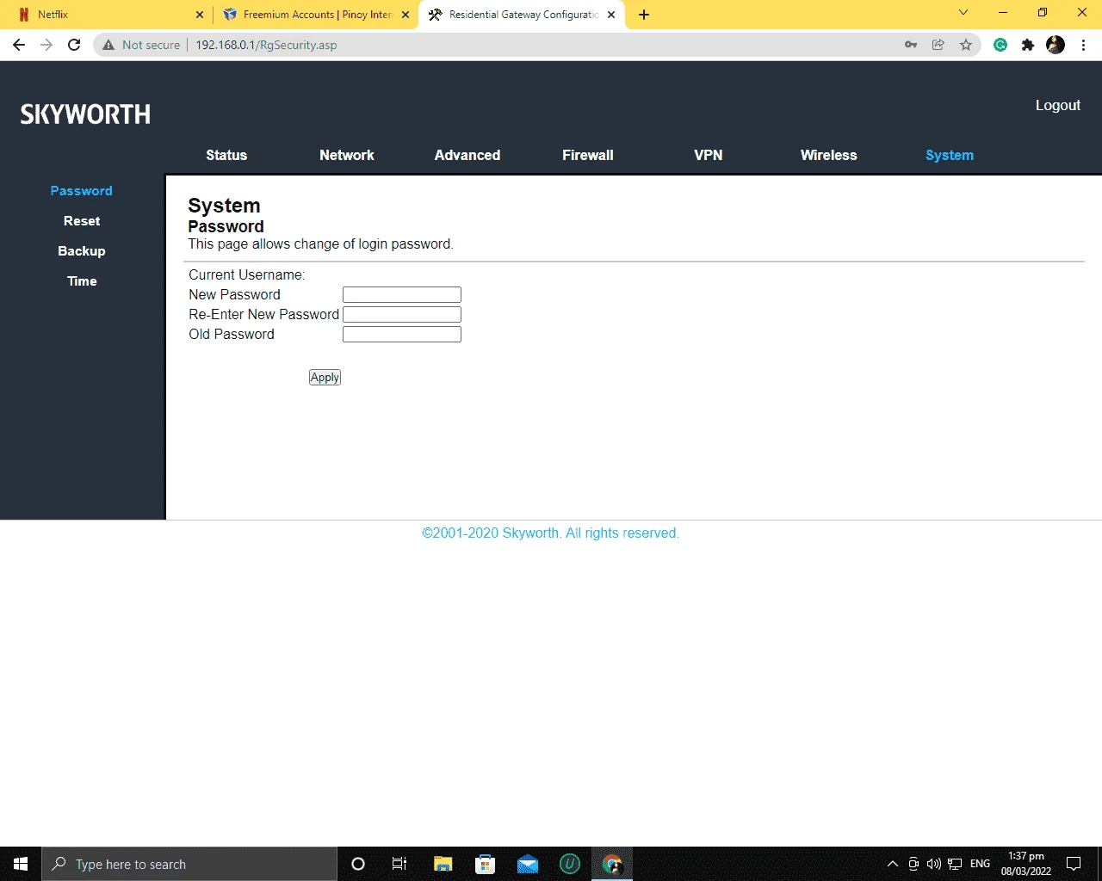
Task: Open the Status menu
Action: [x=226, y=155]
